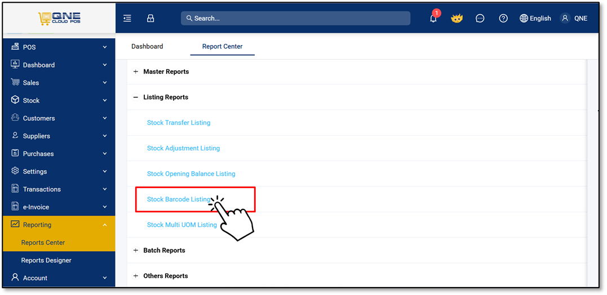The image size is (607, 295).
Task: Open the chat message bubble icon
Action: [x=480, y=18]
